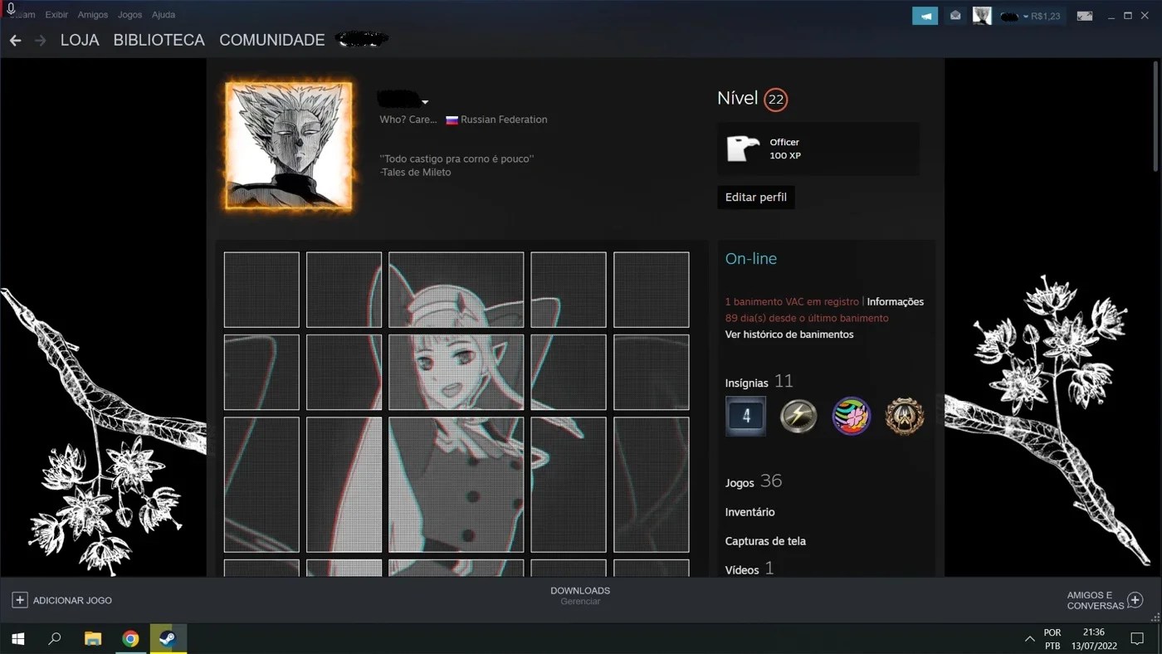The height and width of the screenshot is (654, 1162).
Task: Click the 'Tales de Mileto' quote line
Action: (x=416, y=173)
